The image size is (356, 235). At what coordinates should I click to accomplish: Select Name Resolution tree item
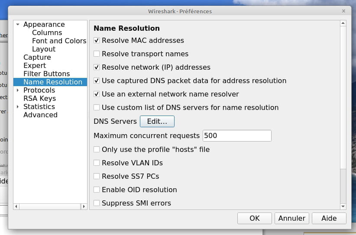click(50, 82)
